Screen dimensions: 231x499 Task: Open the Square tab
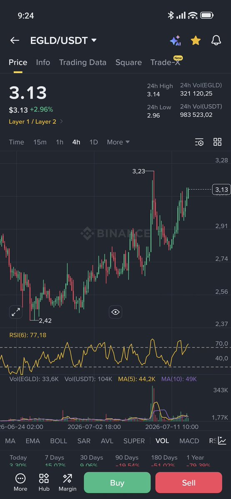tap(128, 62)
